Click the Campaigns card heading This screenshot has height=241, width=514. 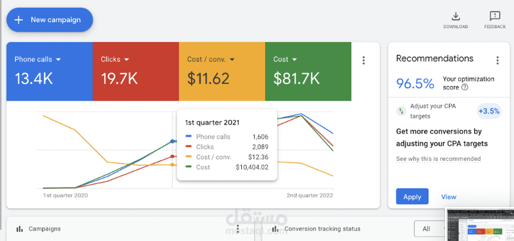(x=44, y=229)
